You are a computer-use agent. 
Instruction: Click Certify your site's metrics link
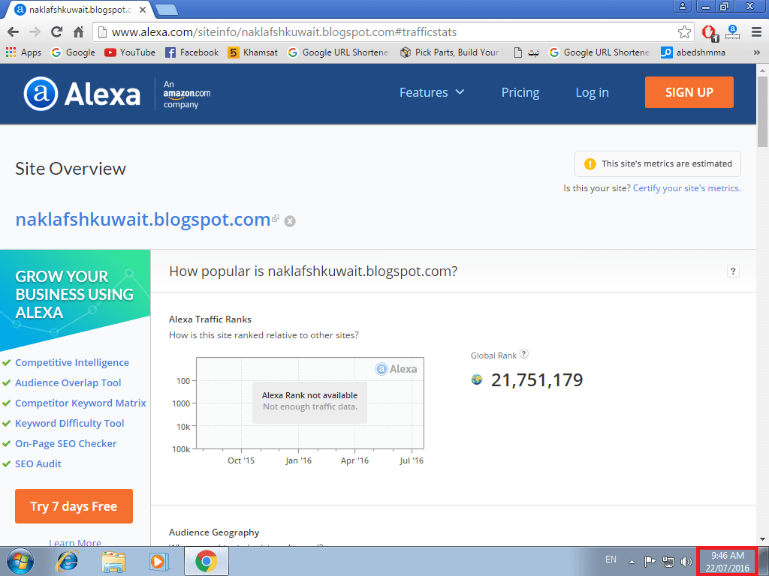pyautogui.click(x=686, y=188)
